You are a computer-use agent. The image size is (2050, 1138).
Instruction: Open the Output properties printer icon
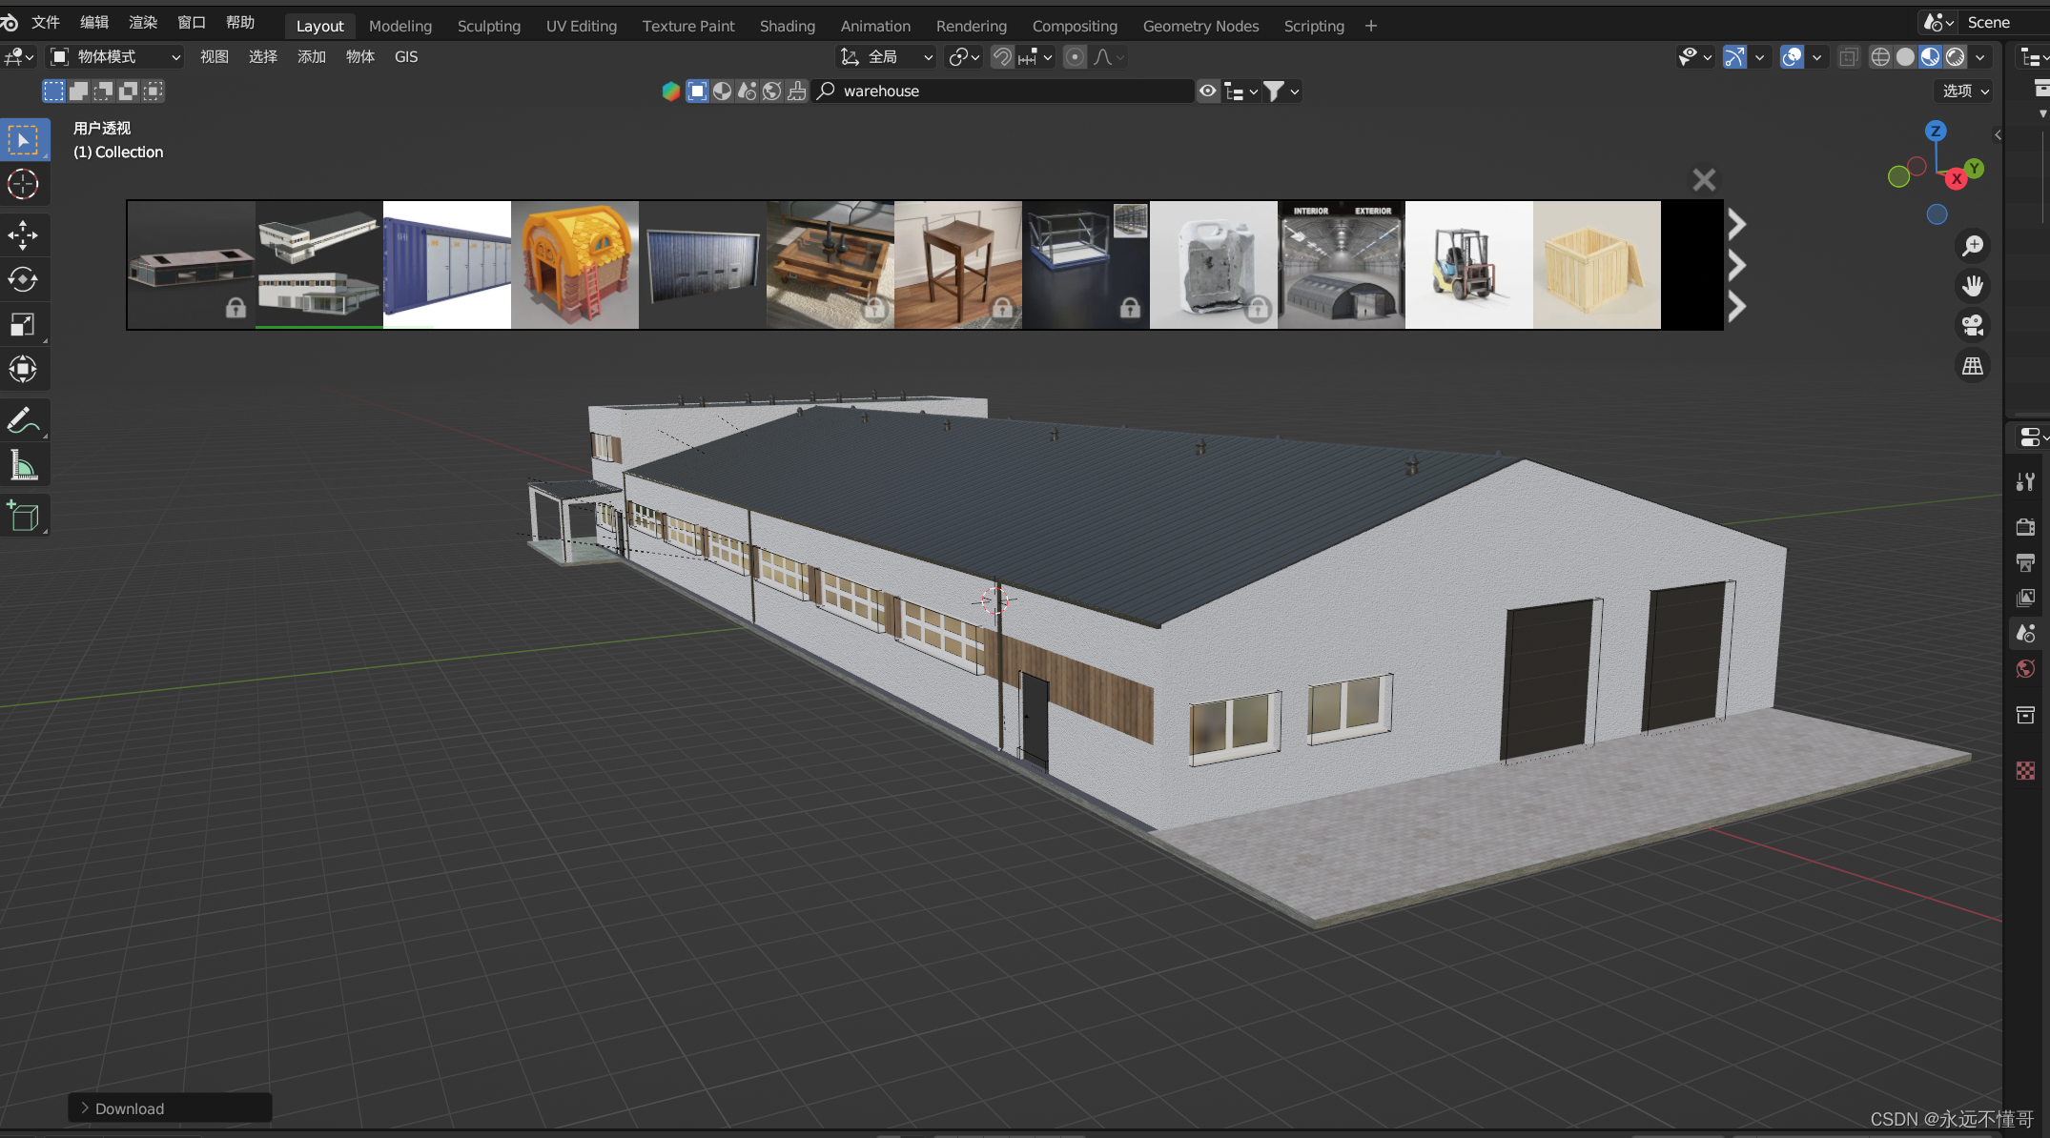(x=2025, y=562)
